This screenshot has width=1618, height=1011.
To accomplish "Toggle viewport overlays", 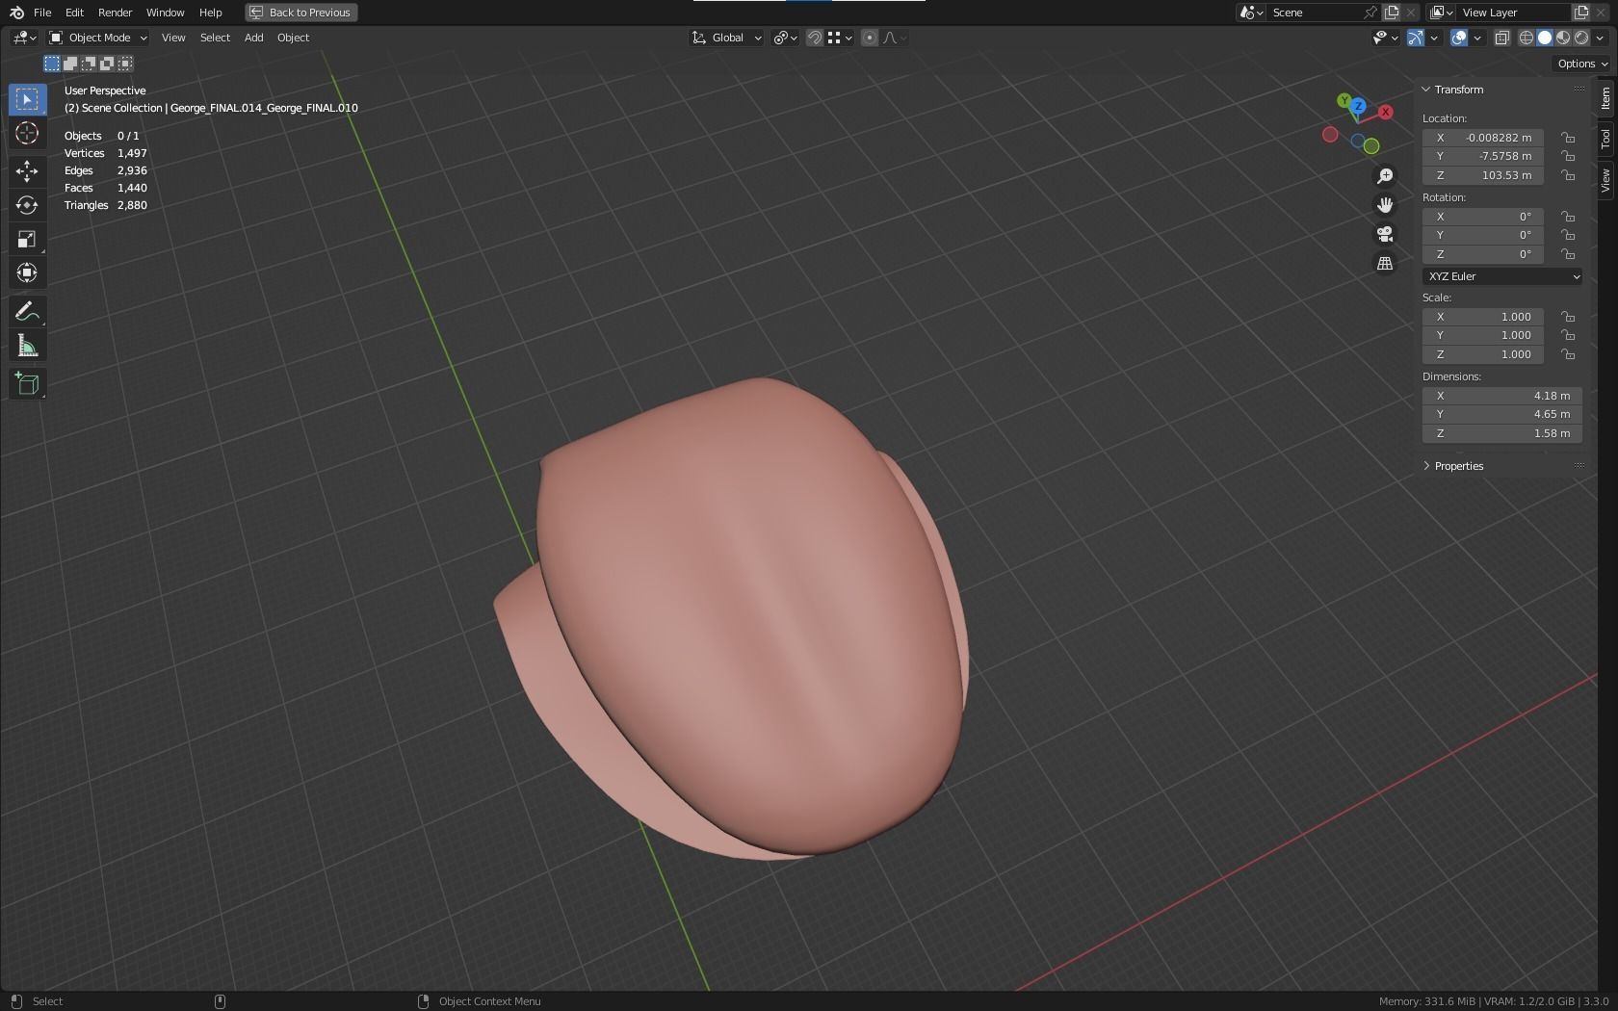I will click(x=1460, y=38).
